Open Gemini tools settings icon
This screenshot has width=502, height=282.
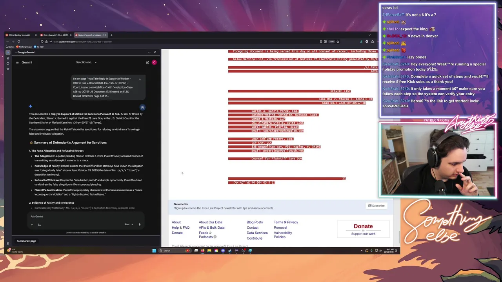(x=39, y=224)
